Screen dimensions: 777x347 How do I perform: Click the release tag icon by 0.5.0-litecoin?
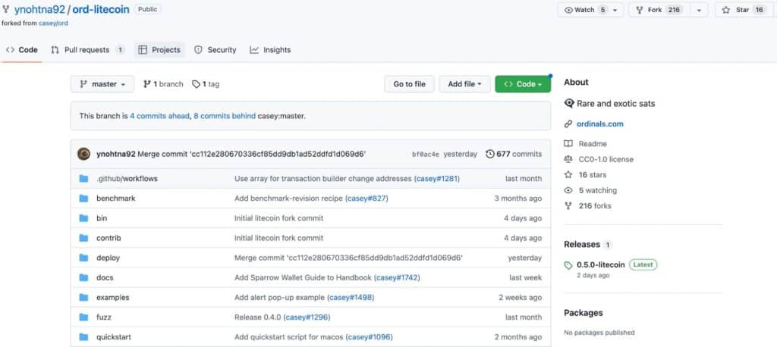[x=569, y=265]
